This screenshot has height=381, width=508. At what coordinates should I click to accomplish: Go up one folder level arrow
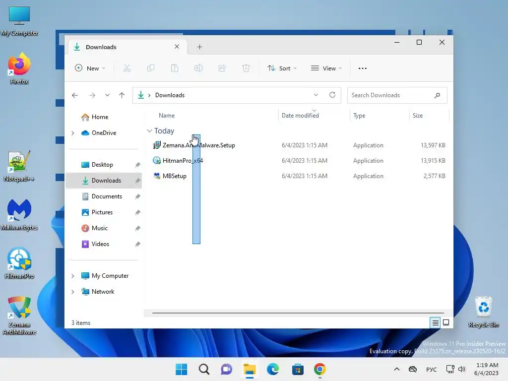point(122,95)
